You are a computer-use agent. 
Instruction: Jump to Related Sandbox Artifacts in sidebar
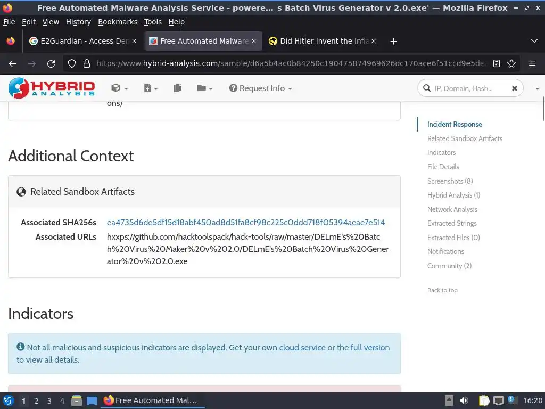[465, 138]
